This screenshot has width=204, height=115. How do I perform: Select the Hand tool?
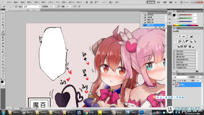(x=3, y=74)
